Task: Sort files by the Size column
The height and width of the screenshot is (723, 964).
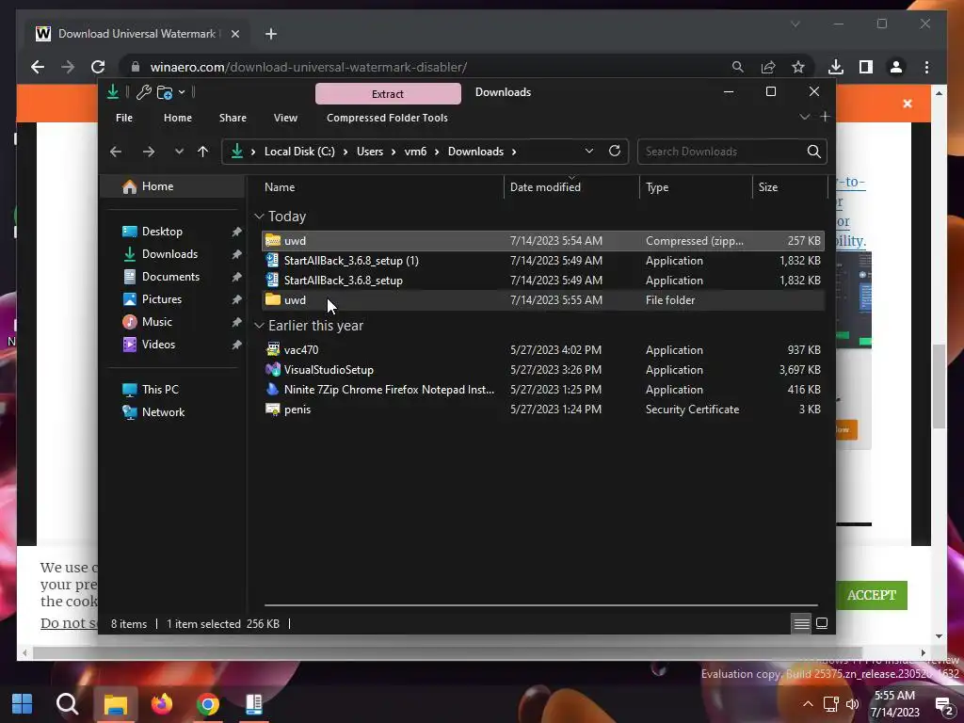Action: [768, 187]
